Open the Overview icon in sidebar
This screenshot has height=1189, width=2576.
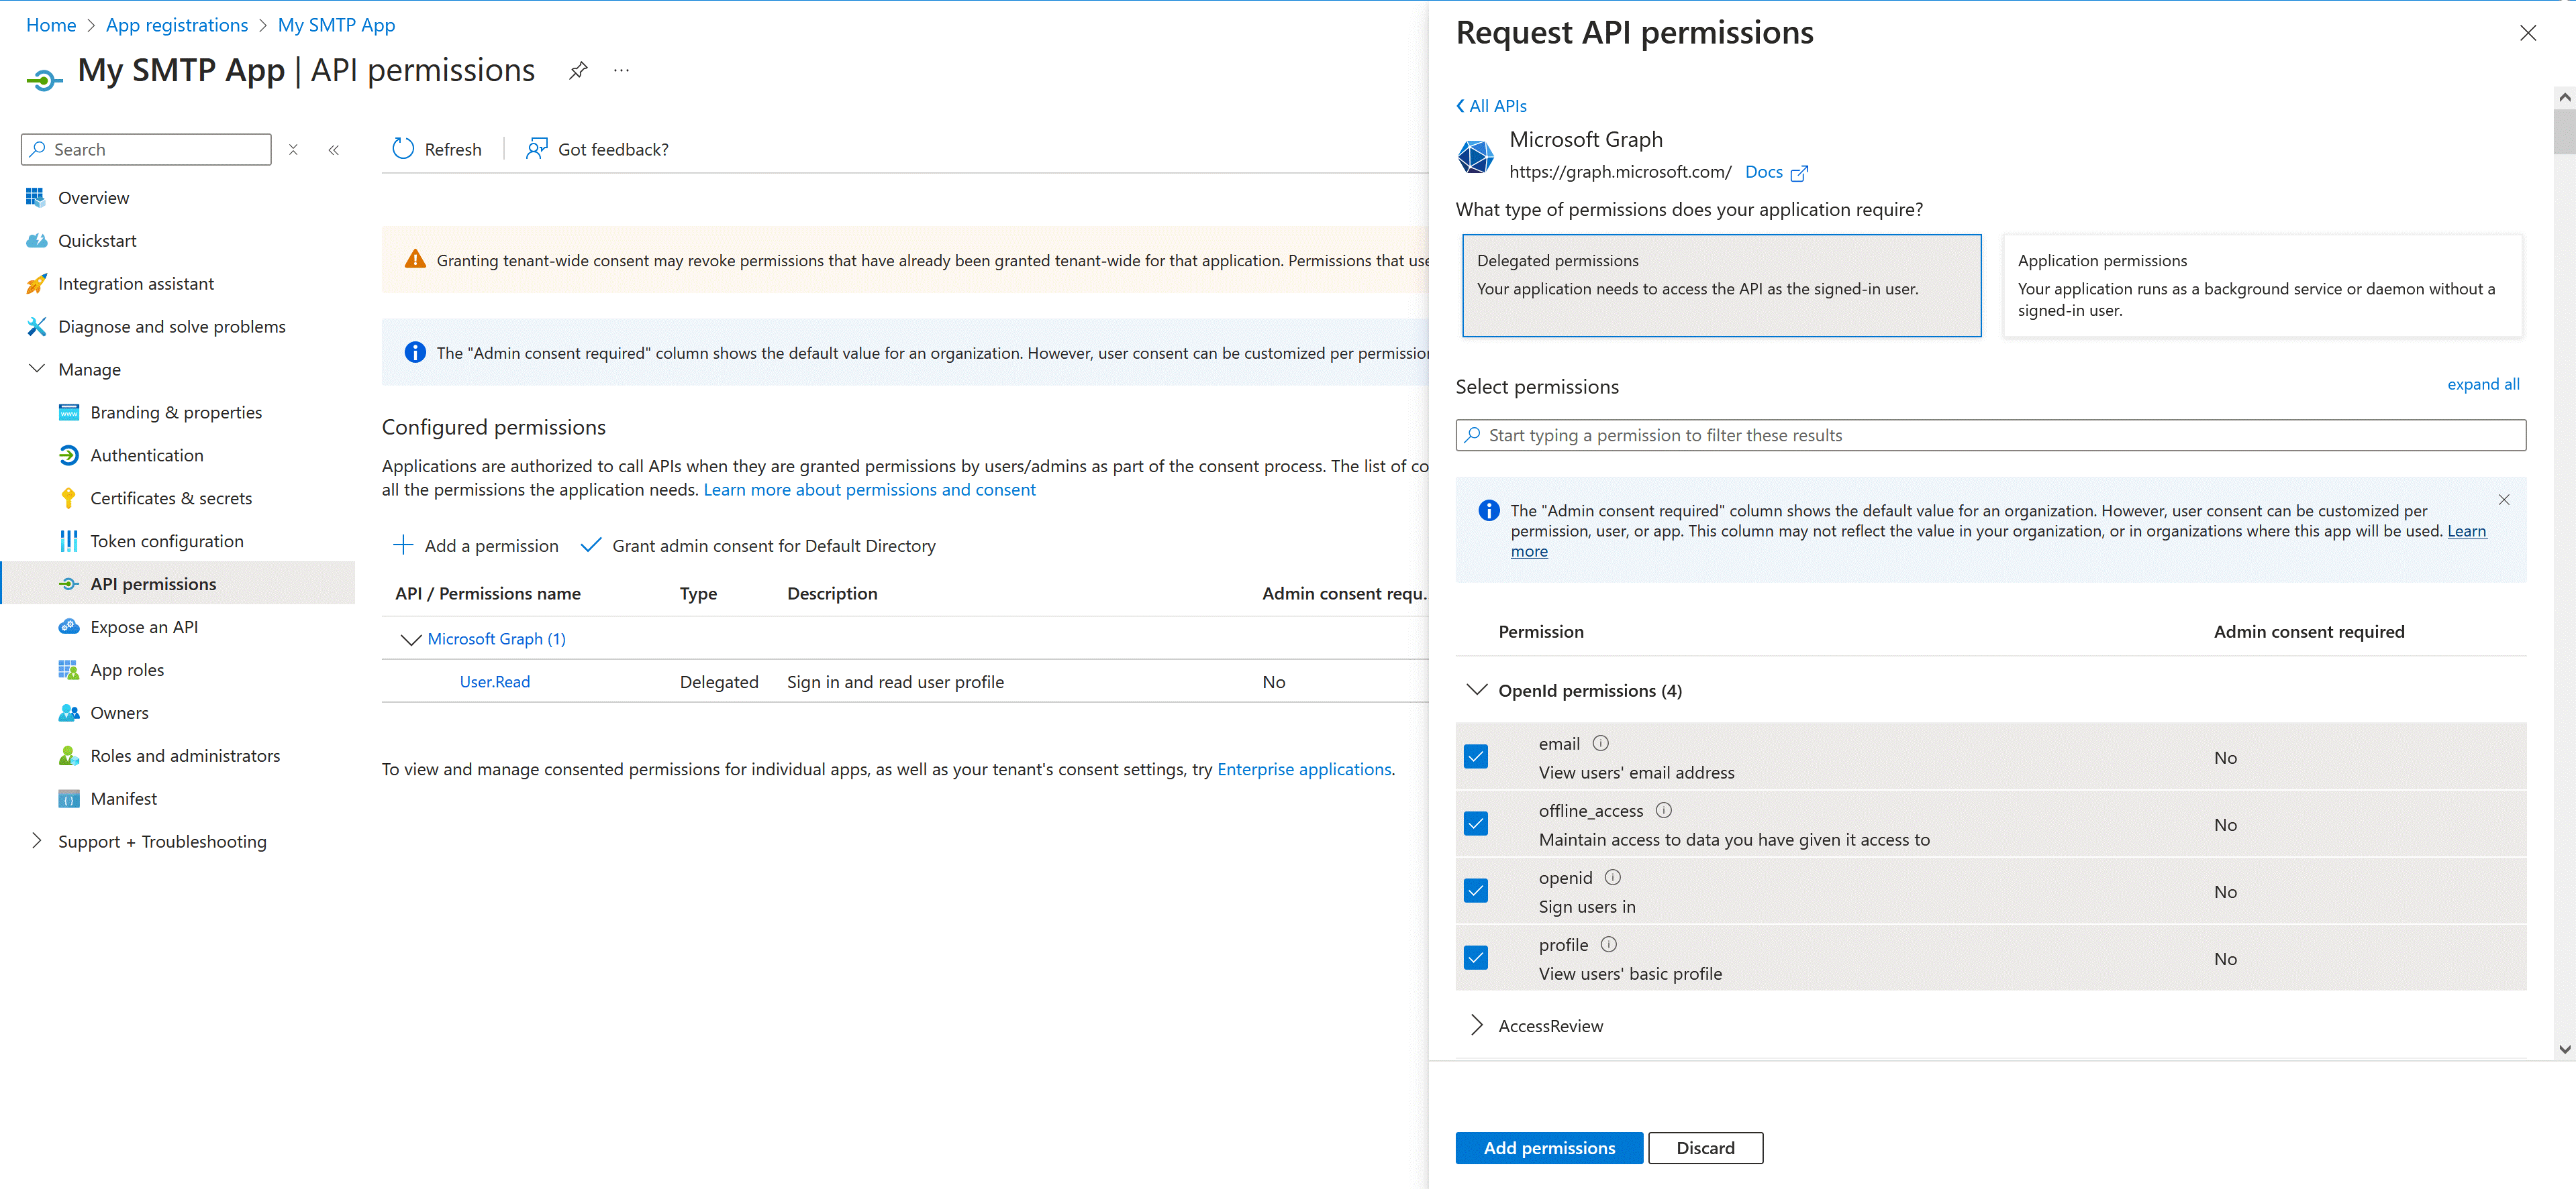pos(36,198)
